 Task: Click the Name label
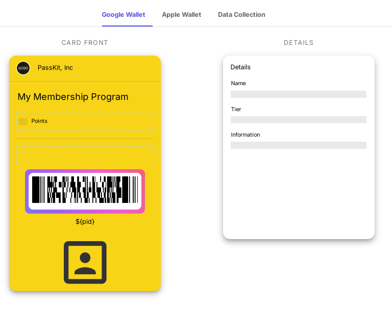coord(238,83)
